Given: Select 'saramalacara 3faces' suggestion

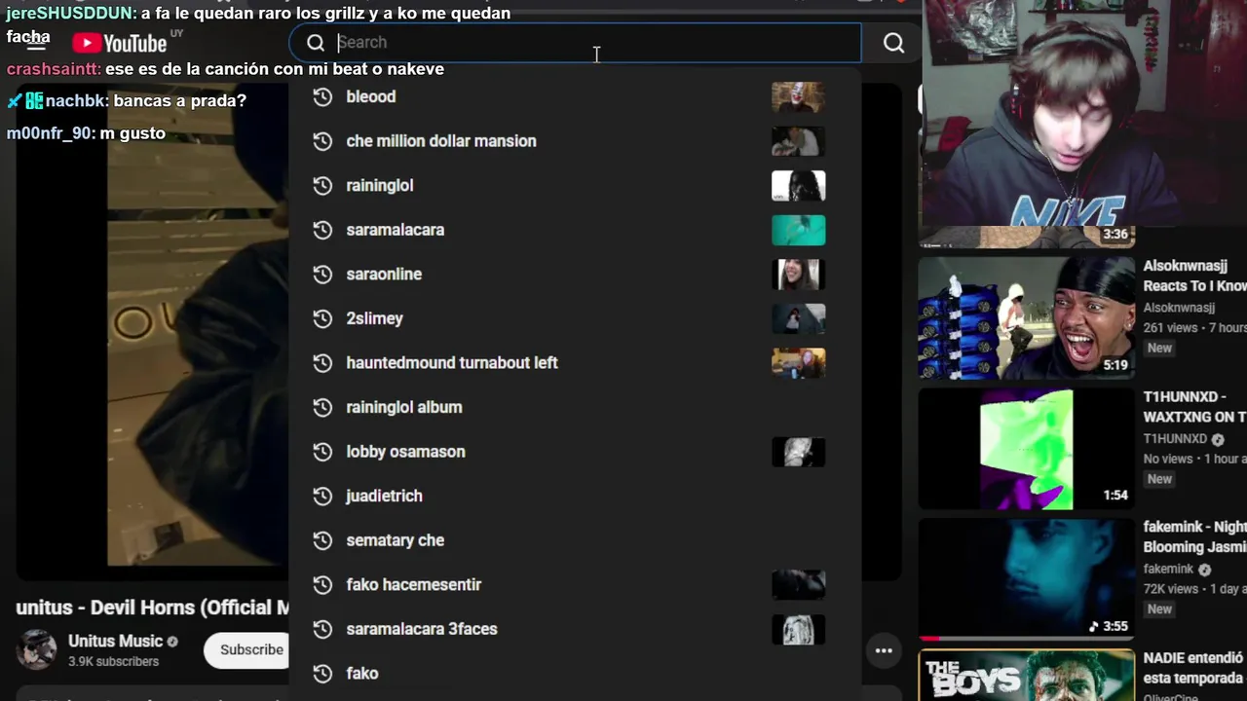Looking at the screenshot, I should 575,629.
